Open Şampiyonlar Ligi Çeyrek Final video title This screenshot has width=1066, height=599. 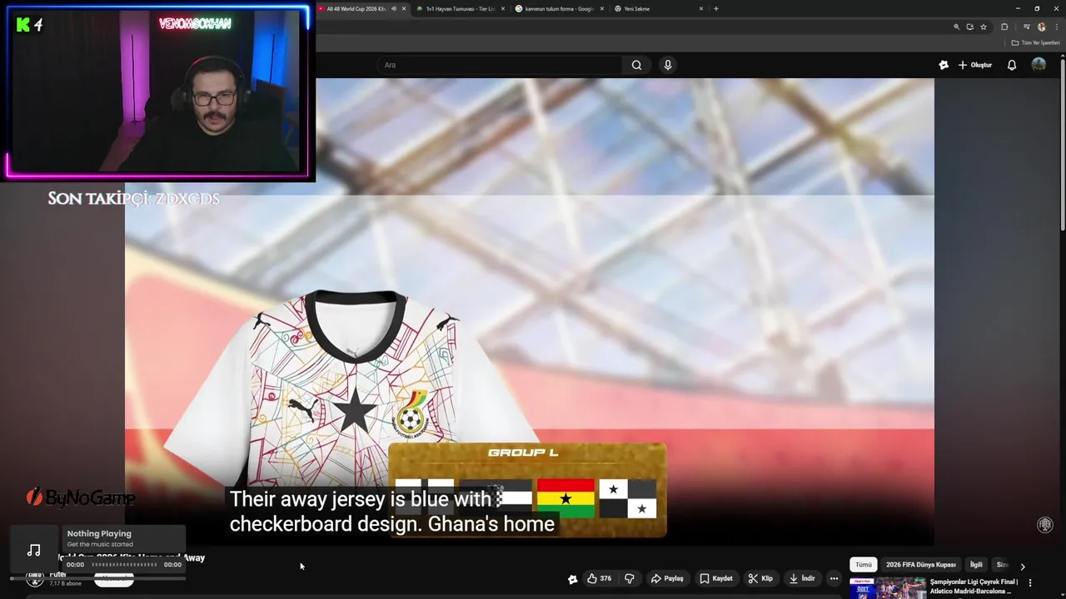tap(974, 587)
